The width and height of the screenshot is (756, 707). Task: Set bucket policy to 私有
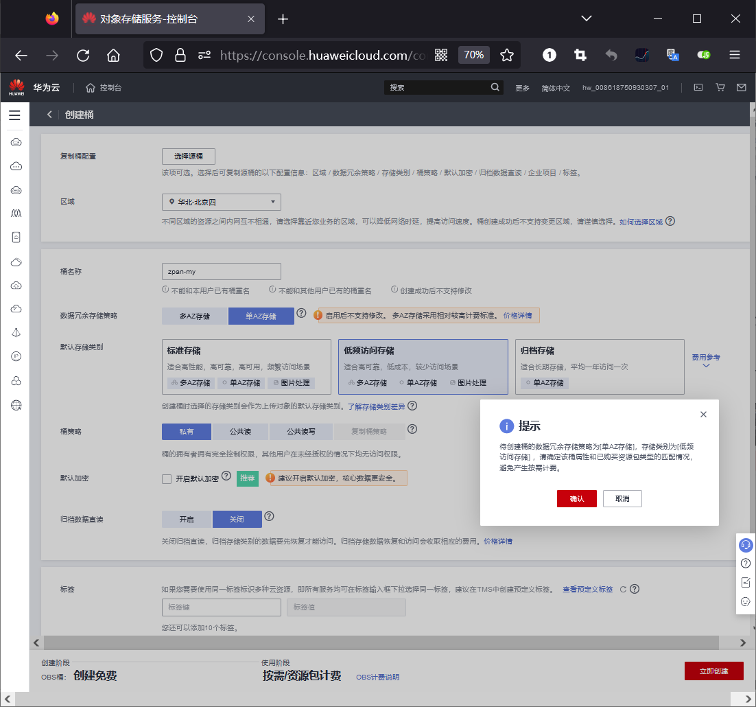(186, 432)
